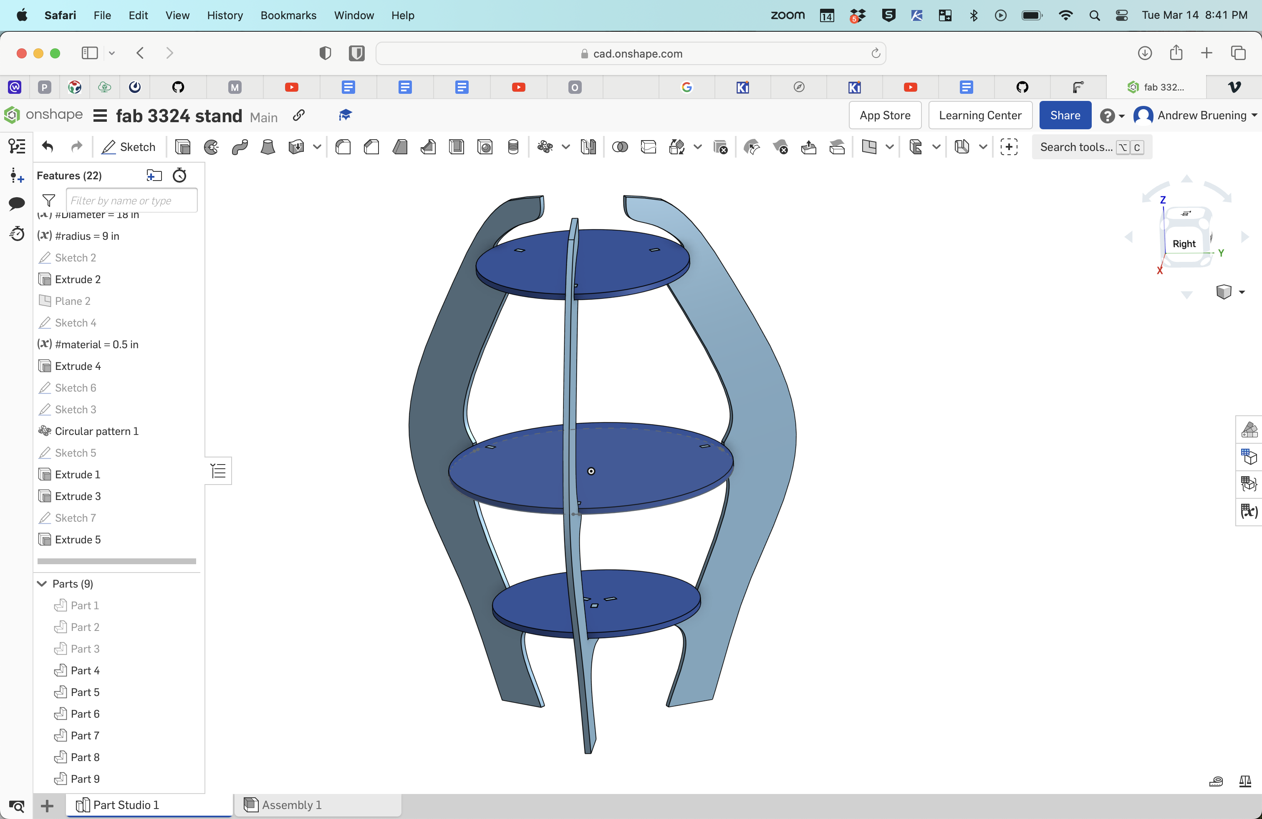Select the Move face tool
Viewport: 1262px width, 819px height.
pyautogui.click(x=808, y=147)
